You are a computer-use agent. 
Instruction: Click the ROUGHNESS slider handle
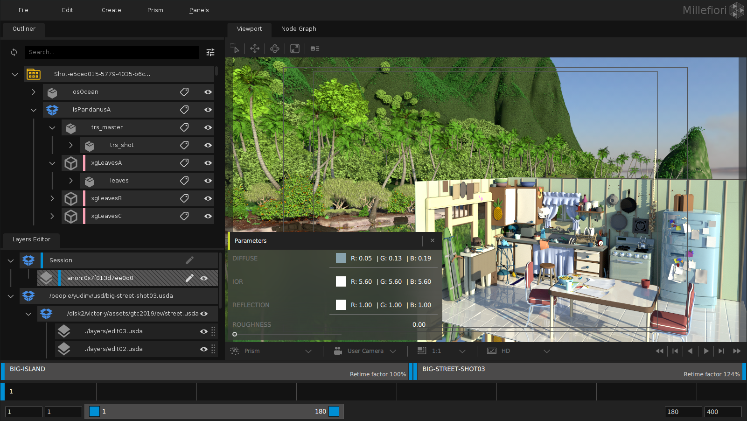click(x=235, y=334)
